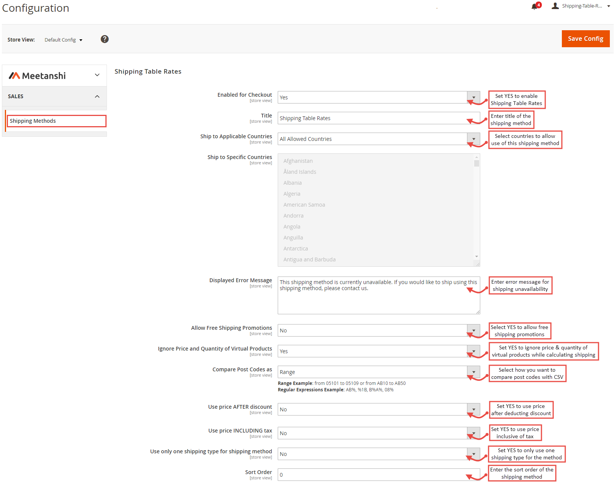Click the Title input field

(379, 118)
